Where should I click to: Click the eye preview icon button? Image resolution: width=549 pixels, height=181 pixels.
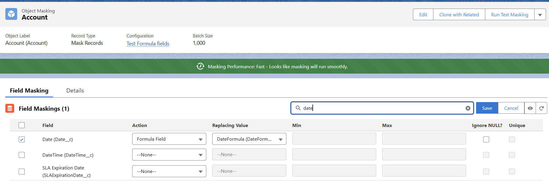530,108
